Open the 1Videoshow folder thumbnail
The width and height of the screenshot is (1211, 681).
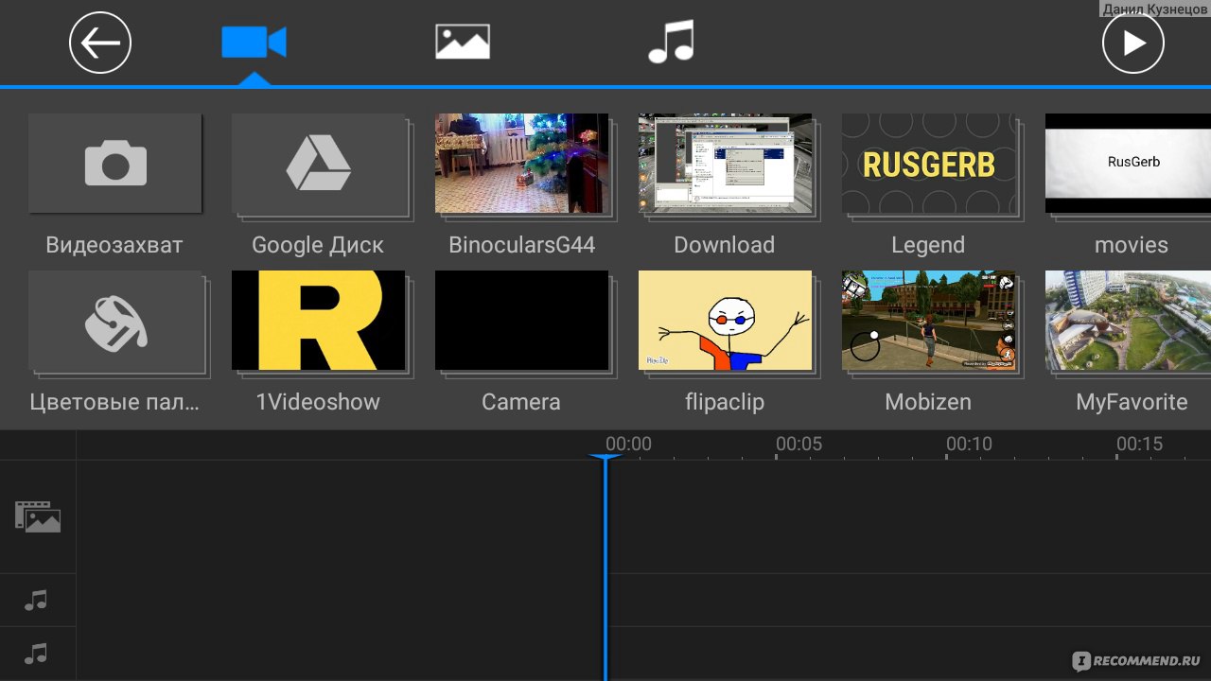[x=319, y=321]
